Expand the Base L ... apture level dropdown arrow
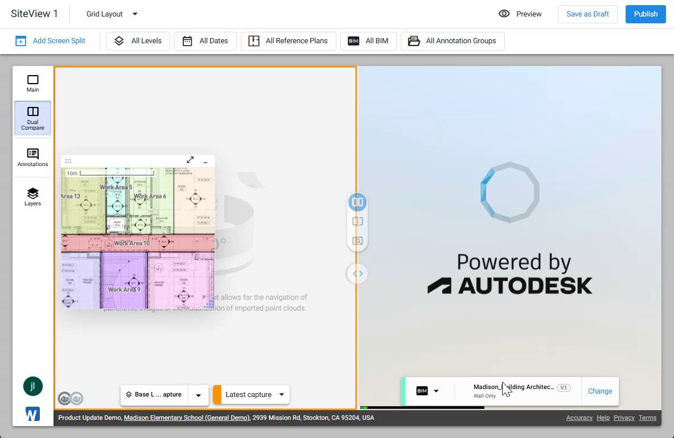Image resolution: width=674 pixels, height=438 pixels. tap(199, 395)
